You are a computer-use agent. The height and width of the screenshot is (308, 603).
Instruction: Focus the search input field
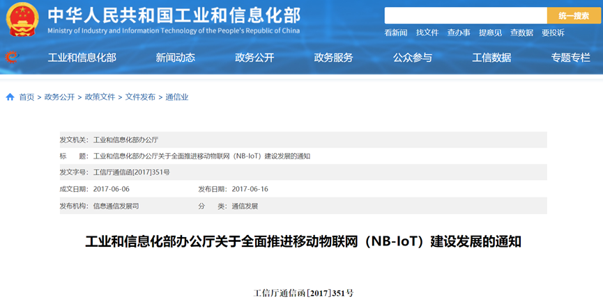click(x=465, y=15)
